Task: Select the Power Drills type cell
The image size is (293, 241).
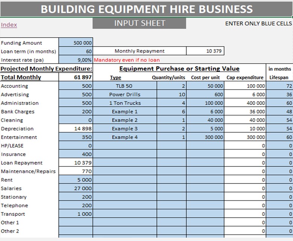Action: (x=125, y=94)
